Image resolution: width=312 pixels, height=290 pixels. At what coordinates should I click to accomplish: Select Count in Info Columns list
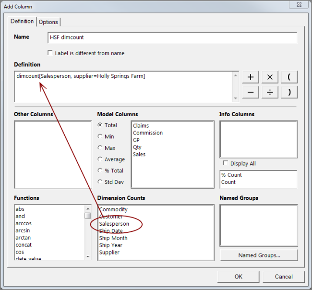pos(228,182)
